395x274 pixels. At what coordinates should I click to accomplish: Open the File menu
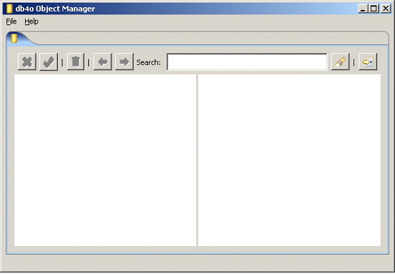[11, 21]
